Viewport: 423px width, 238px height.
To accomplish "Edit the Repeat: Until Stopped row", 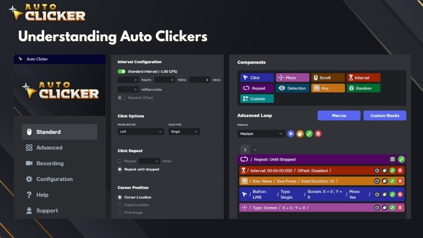I will [x=401, y=159].
